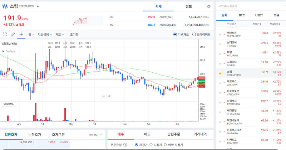Image resolution: width=286 pixels, height=150 pixels.
Task: Open 호가주문 tab
Action: (x=58, y=135)
